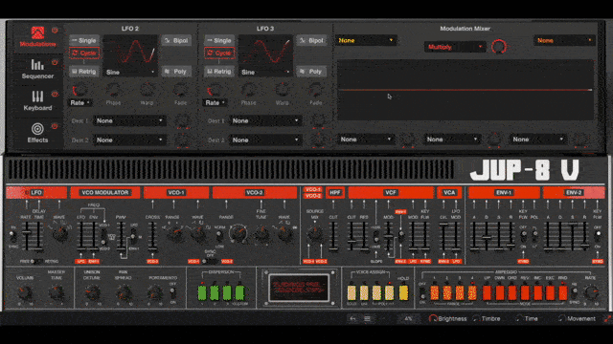
Task: Click the LFO 2 Phase knob
Action: 113,90
